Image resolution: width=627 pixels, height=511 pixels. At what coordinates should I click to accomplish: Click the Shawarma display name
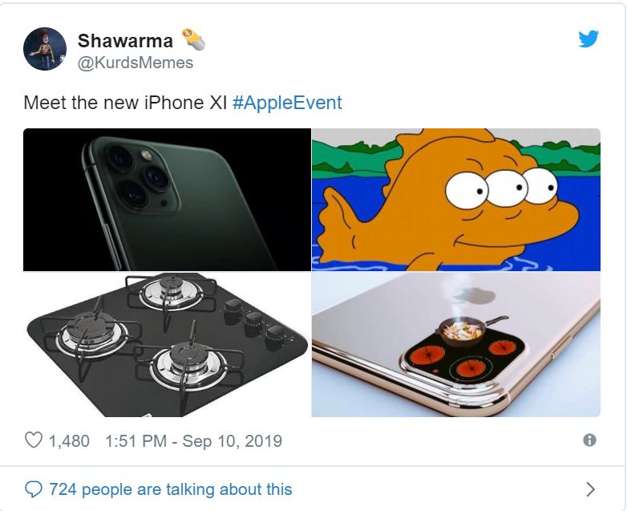coord(125,40)
